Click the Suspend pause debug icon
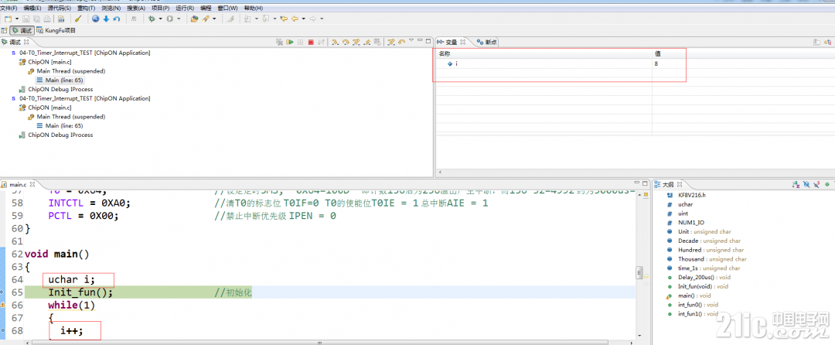835x345 pixels. pos(300,42)
